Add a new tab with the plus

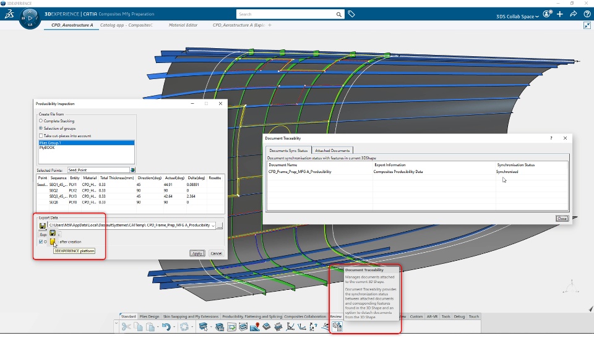270,25
